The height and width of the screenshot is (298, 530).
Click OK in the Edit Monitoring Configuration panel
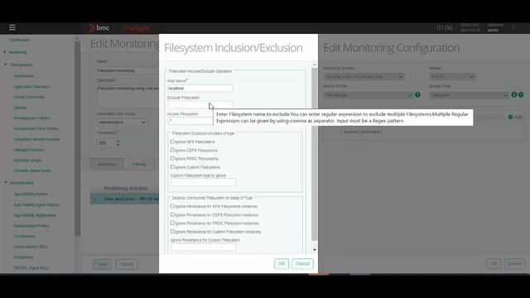pyautogui.click(x=494, y=263)
